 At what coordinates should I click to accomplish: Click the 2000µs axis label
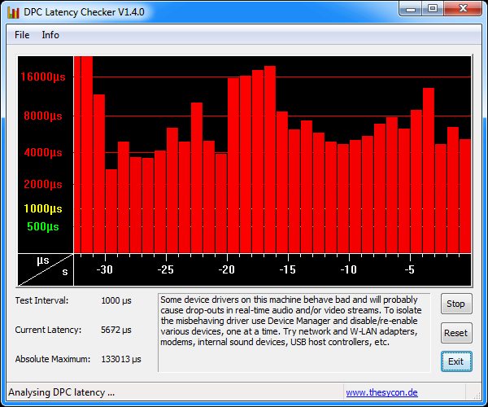click(43, 184)
